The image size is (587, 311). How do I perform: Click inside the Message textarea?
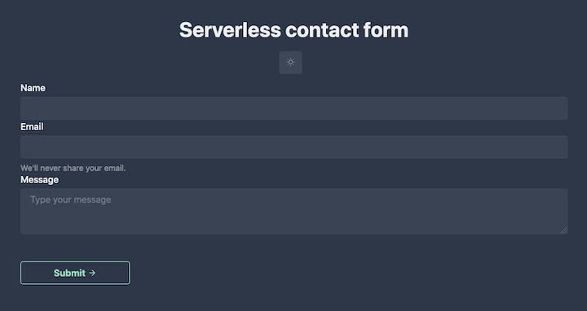(x=293, y=211)
